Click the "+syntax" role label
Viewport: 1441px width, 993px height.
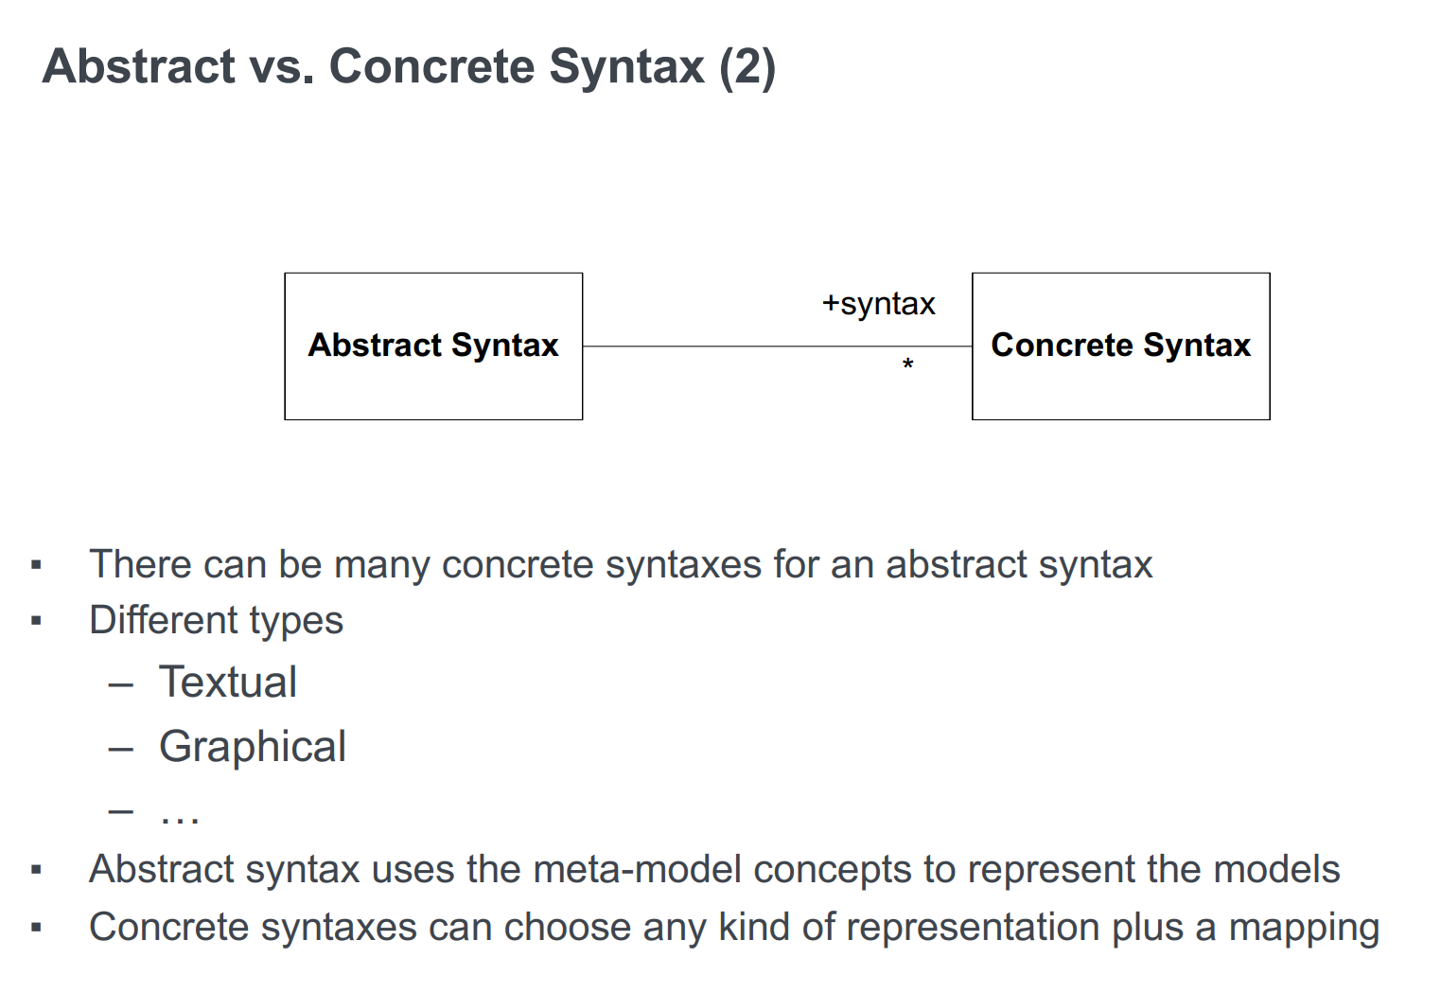tap(878, 304)
